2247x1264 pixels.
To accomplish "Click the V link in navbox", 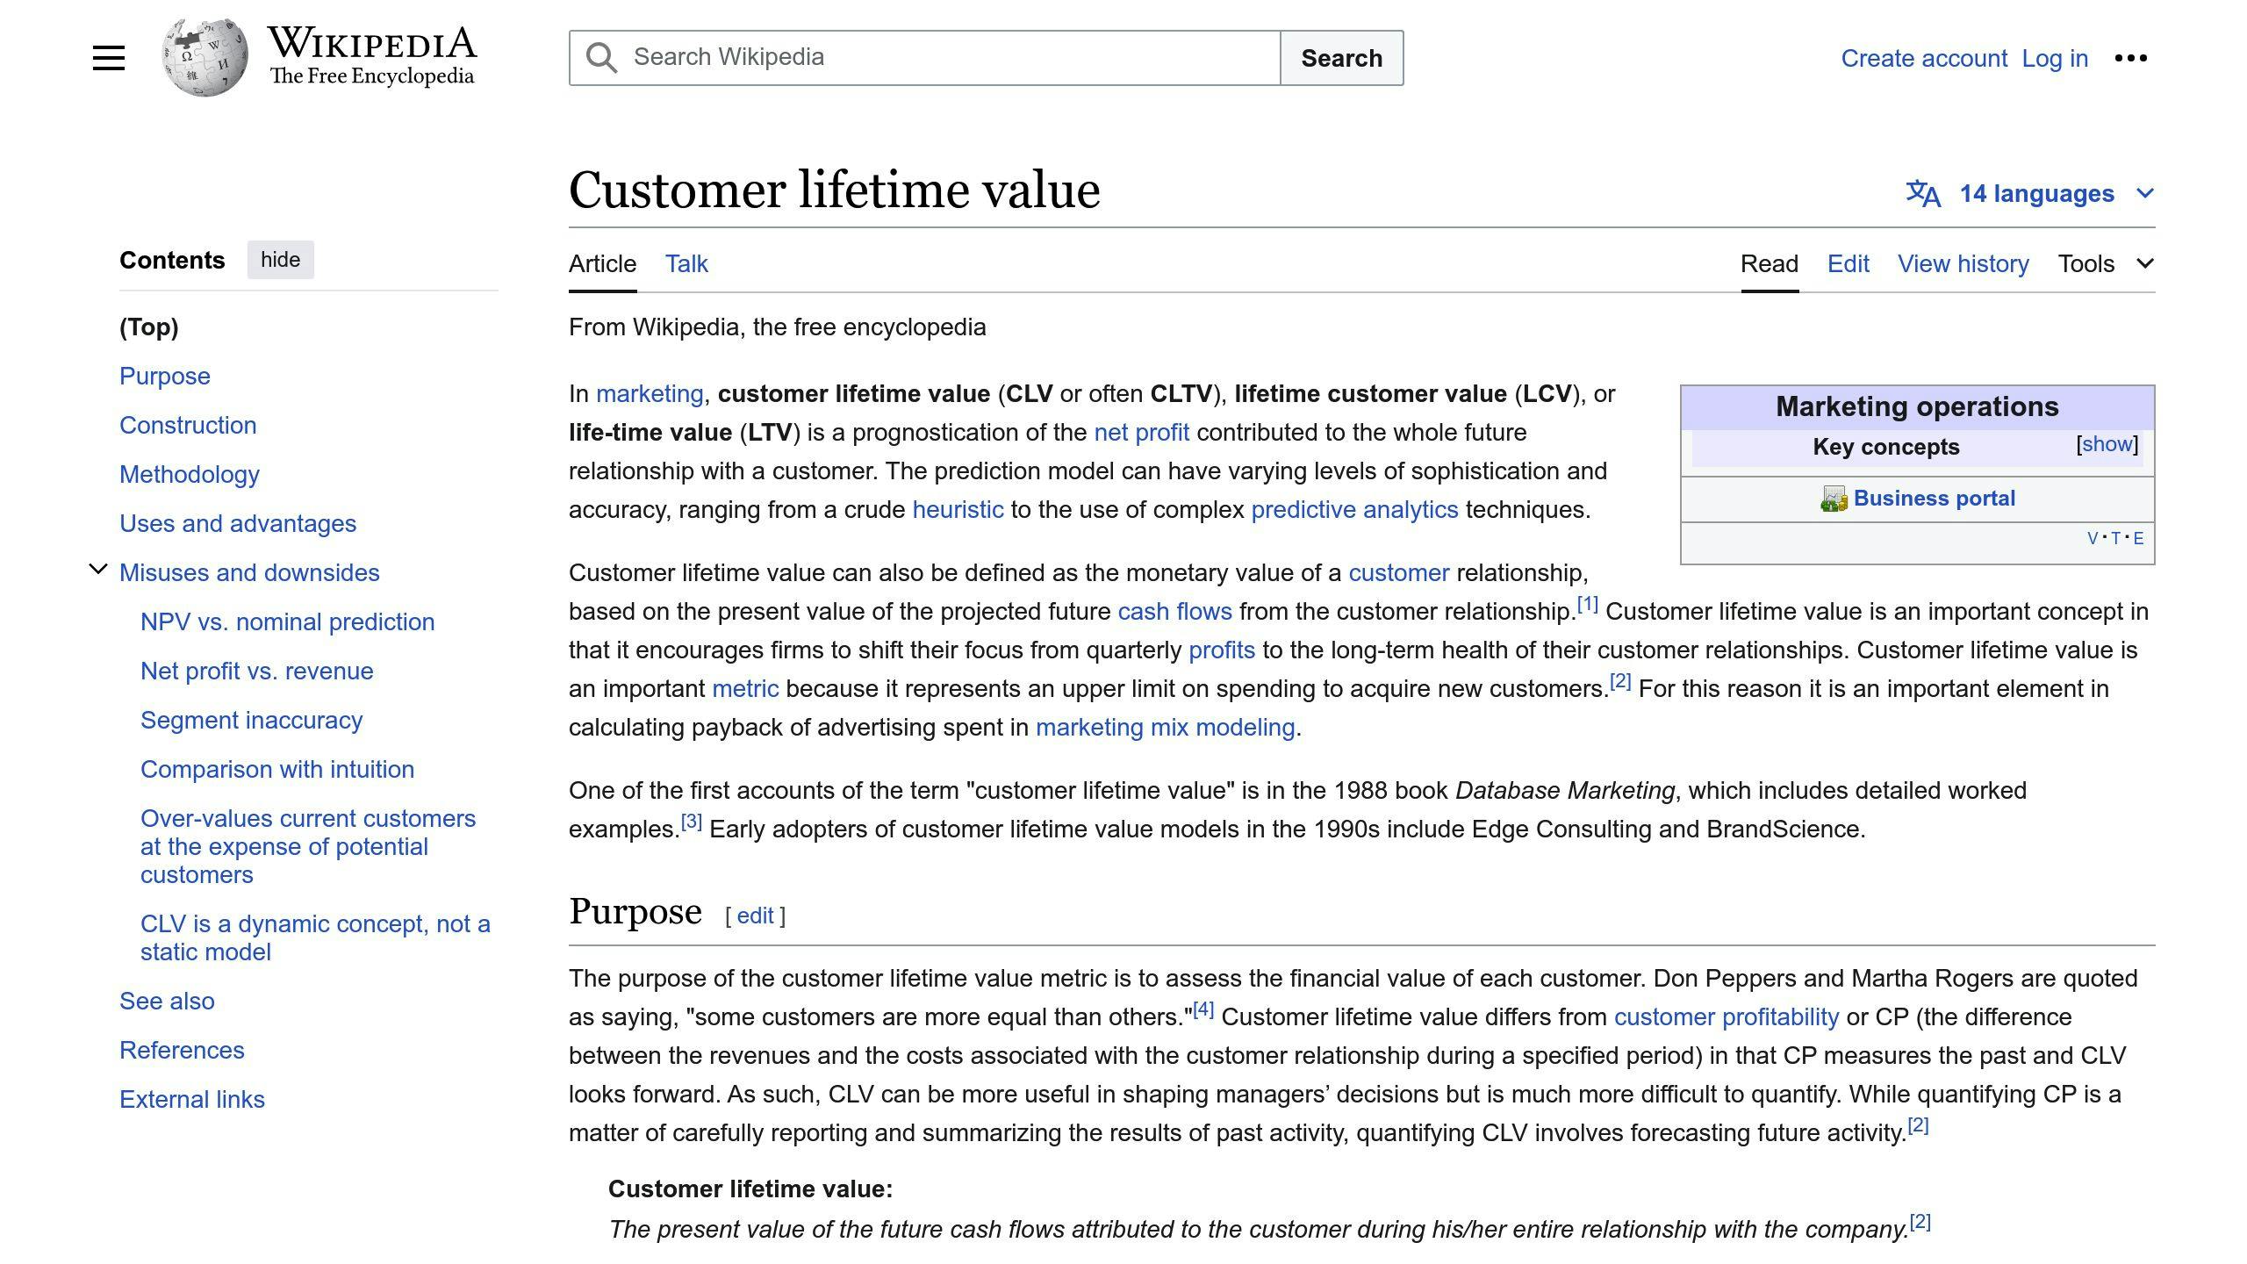I will (x=2093, y=538).
